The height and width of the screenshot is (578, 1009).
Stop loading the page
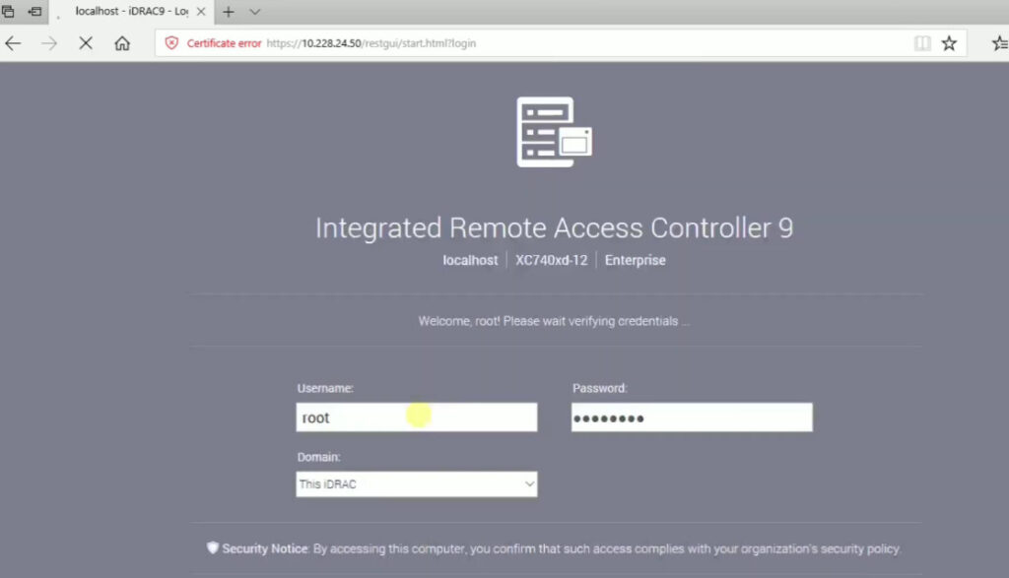(x=86, y=43)
